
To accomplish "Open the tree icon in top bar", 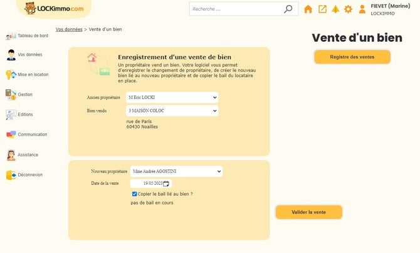I will pos(335,9).
